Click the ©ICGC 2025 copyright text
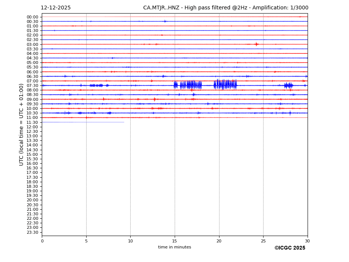 click(290, 248)
